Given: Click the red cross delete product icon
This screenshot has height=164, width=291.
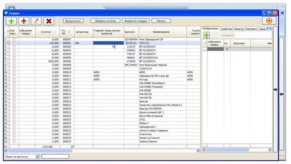Looking at the screenshot, I should pyautogui.click(x=49, y=21).
